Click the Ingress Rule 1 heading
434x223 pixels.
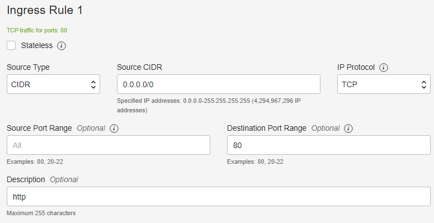click(45, 10)
